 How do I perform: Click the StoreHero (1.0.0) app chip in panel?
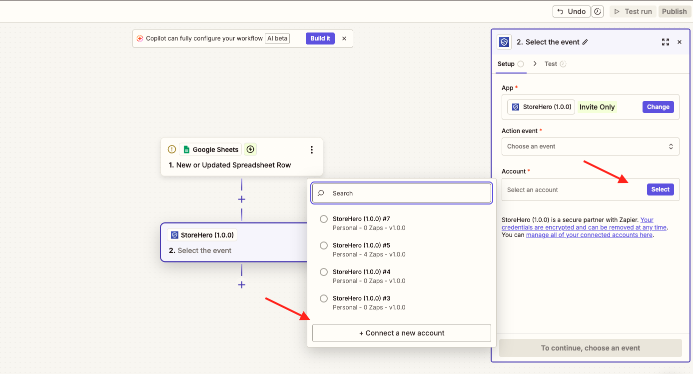541,107
